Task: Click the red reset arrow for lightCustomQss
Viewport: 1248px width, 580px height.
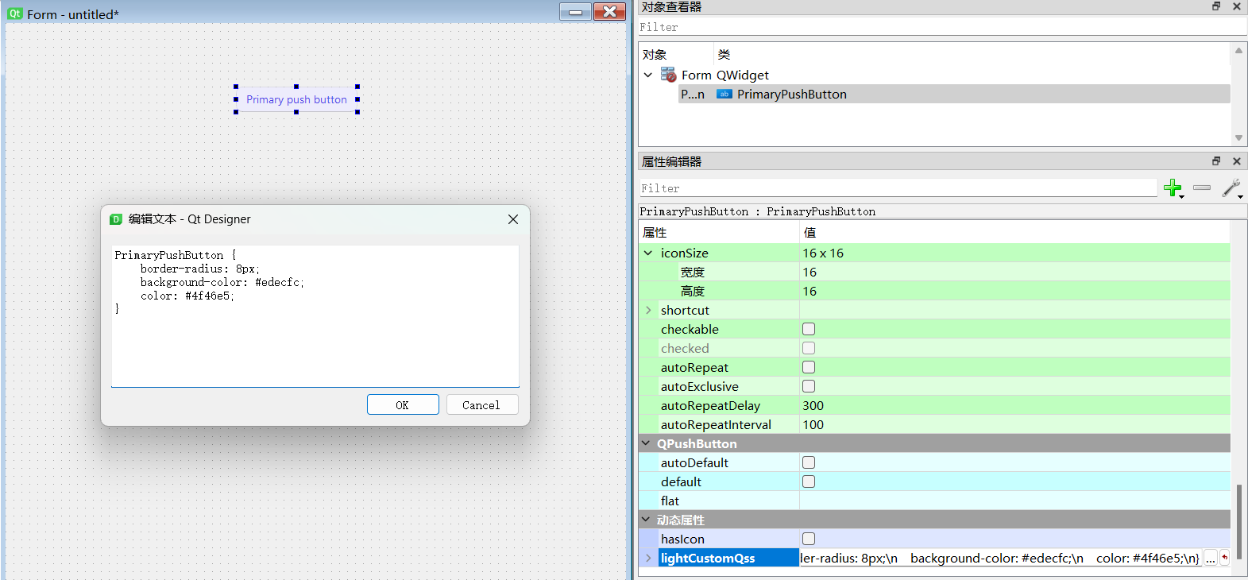Action: [1224, 558]
